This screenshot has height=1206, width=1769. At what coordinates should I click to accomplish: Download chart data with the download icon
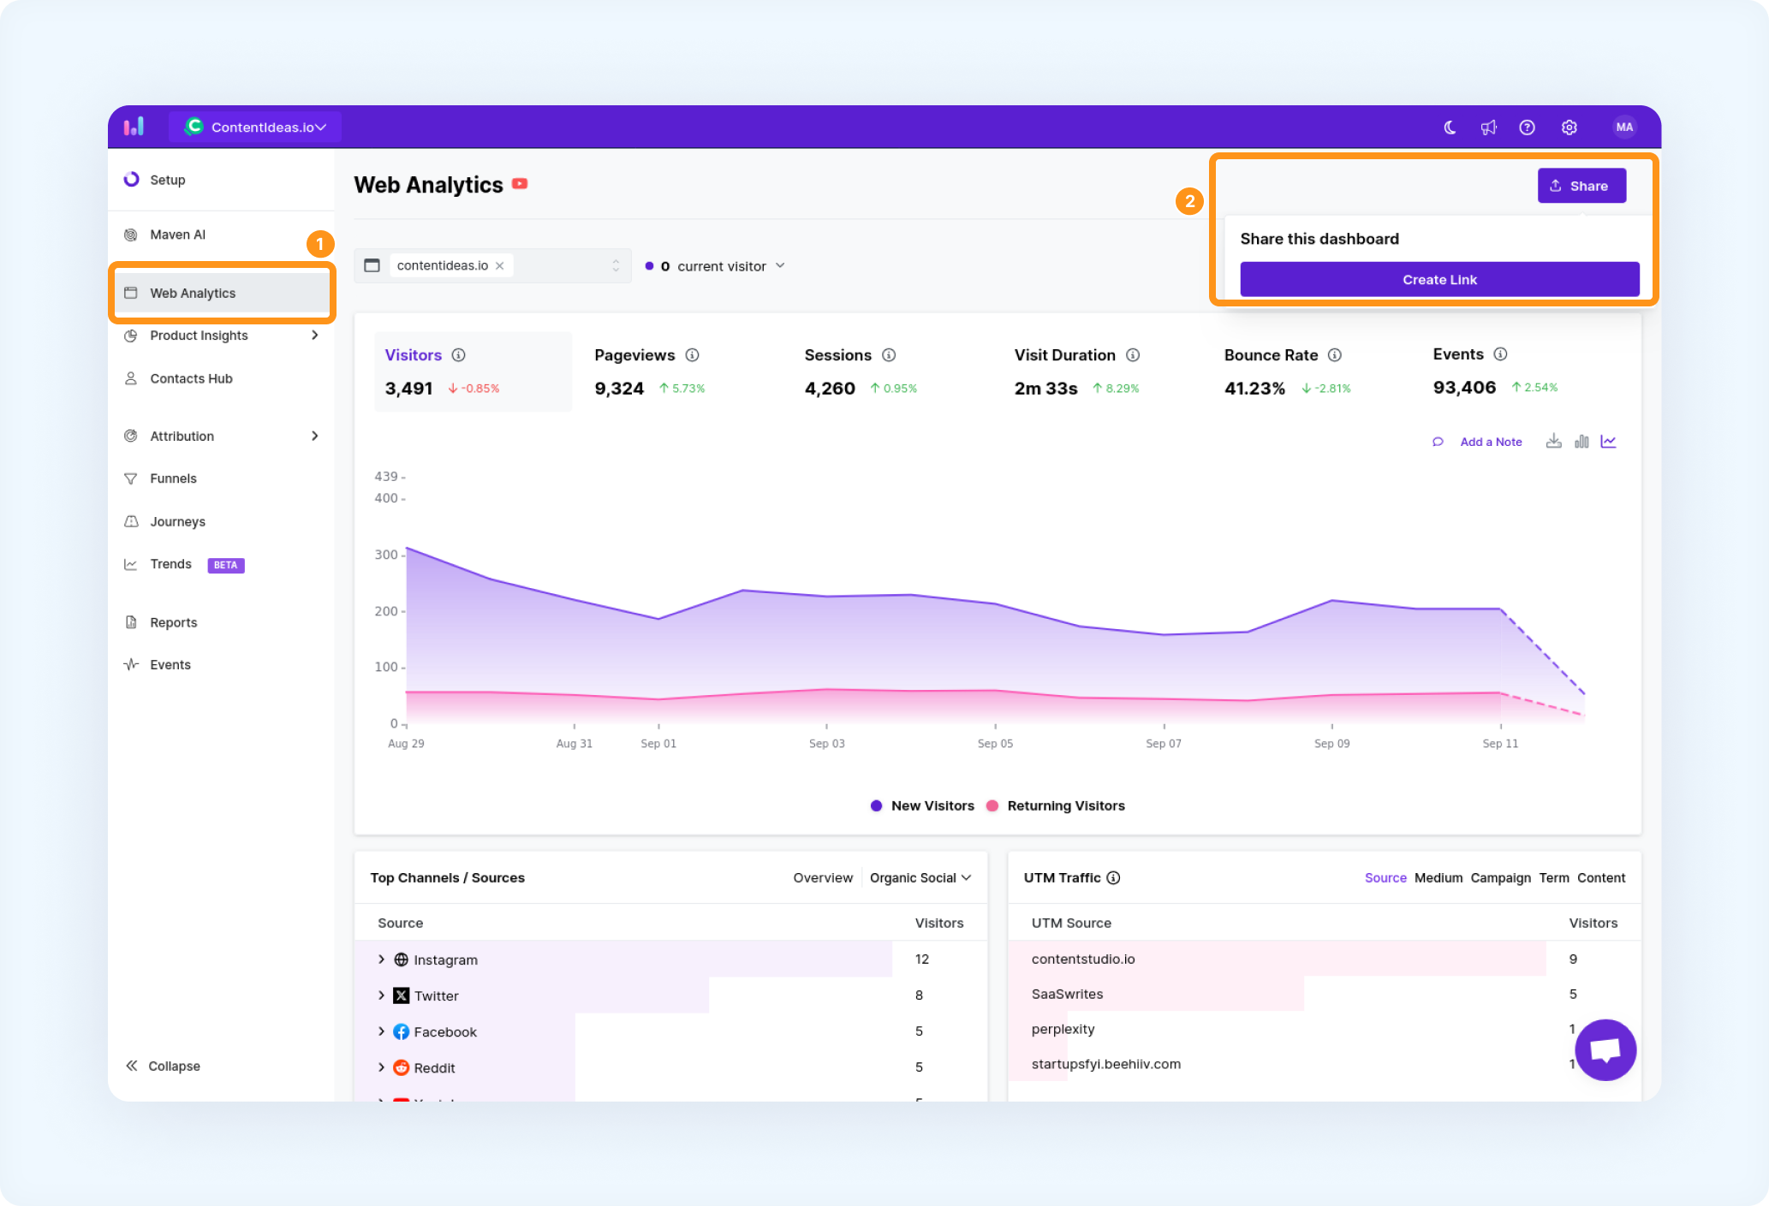click(x=1553, y=442)
